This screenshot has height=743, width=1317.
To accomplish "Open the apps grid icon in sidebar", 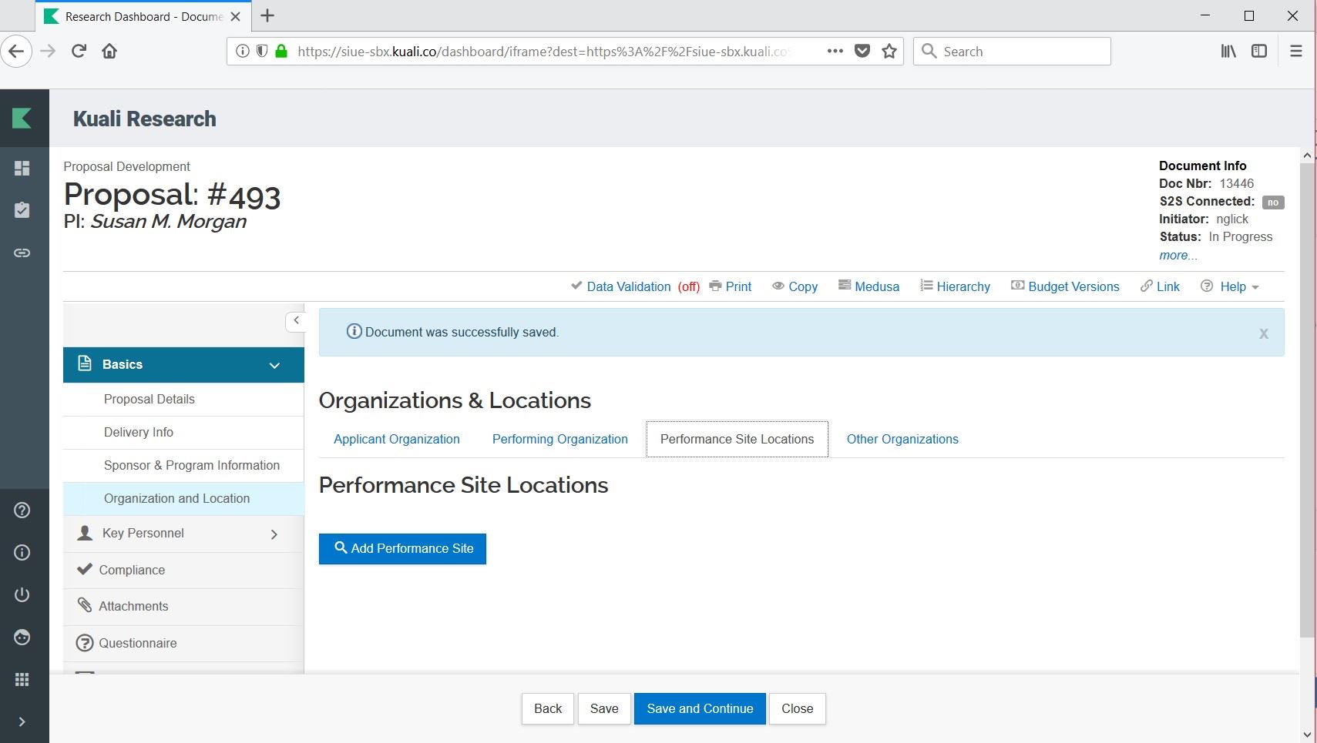I will pos(22,679).
